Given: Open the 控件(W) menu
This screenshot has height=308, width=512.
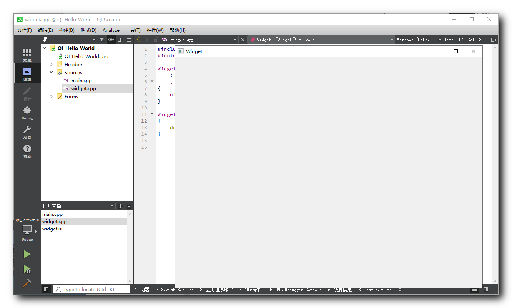Looking at the screenshot, I should [x=155, y=30].
